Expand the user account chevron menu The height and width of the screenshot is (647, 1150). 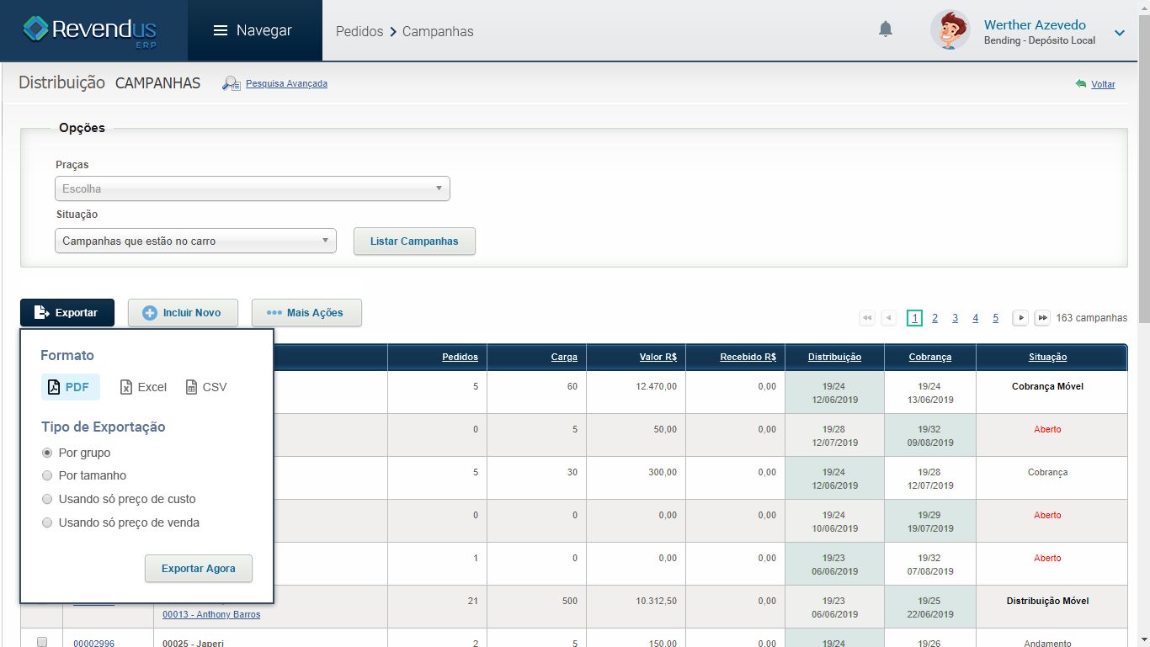point(1120,33)
